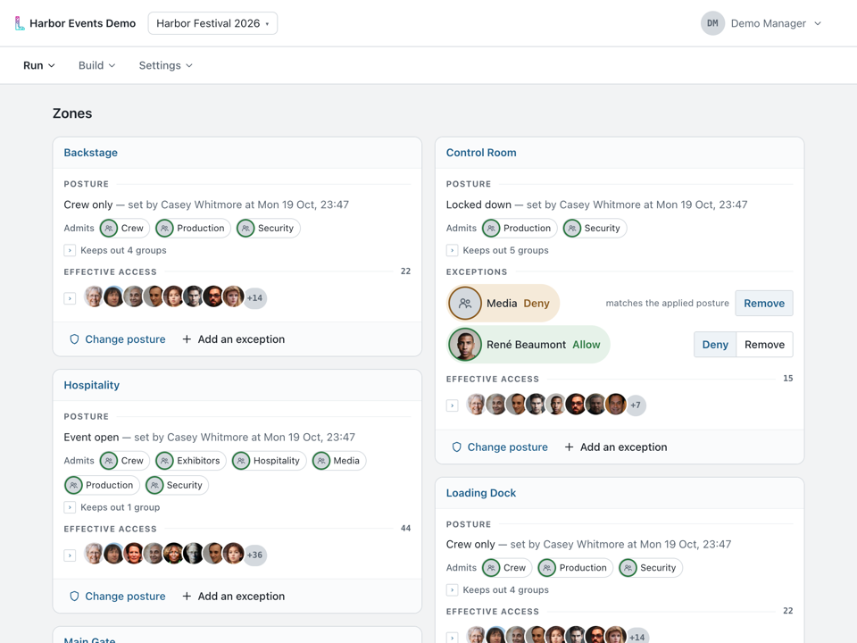Click the Production group chip in Hospitality
Image resolution: width=857 pixels, height=643 pixels.
coord(102,485)
